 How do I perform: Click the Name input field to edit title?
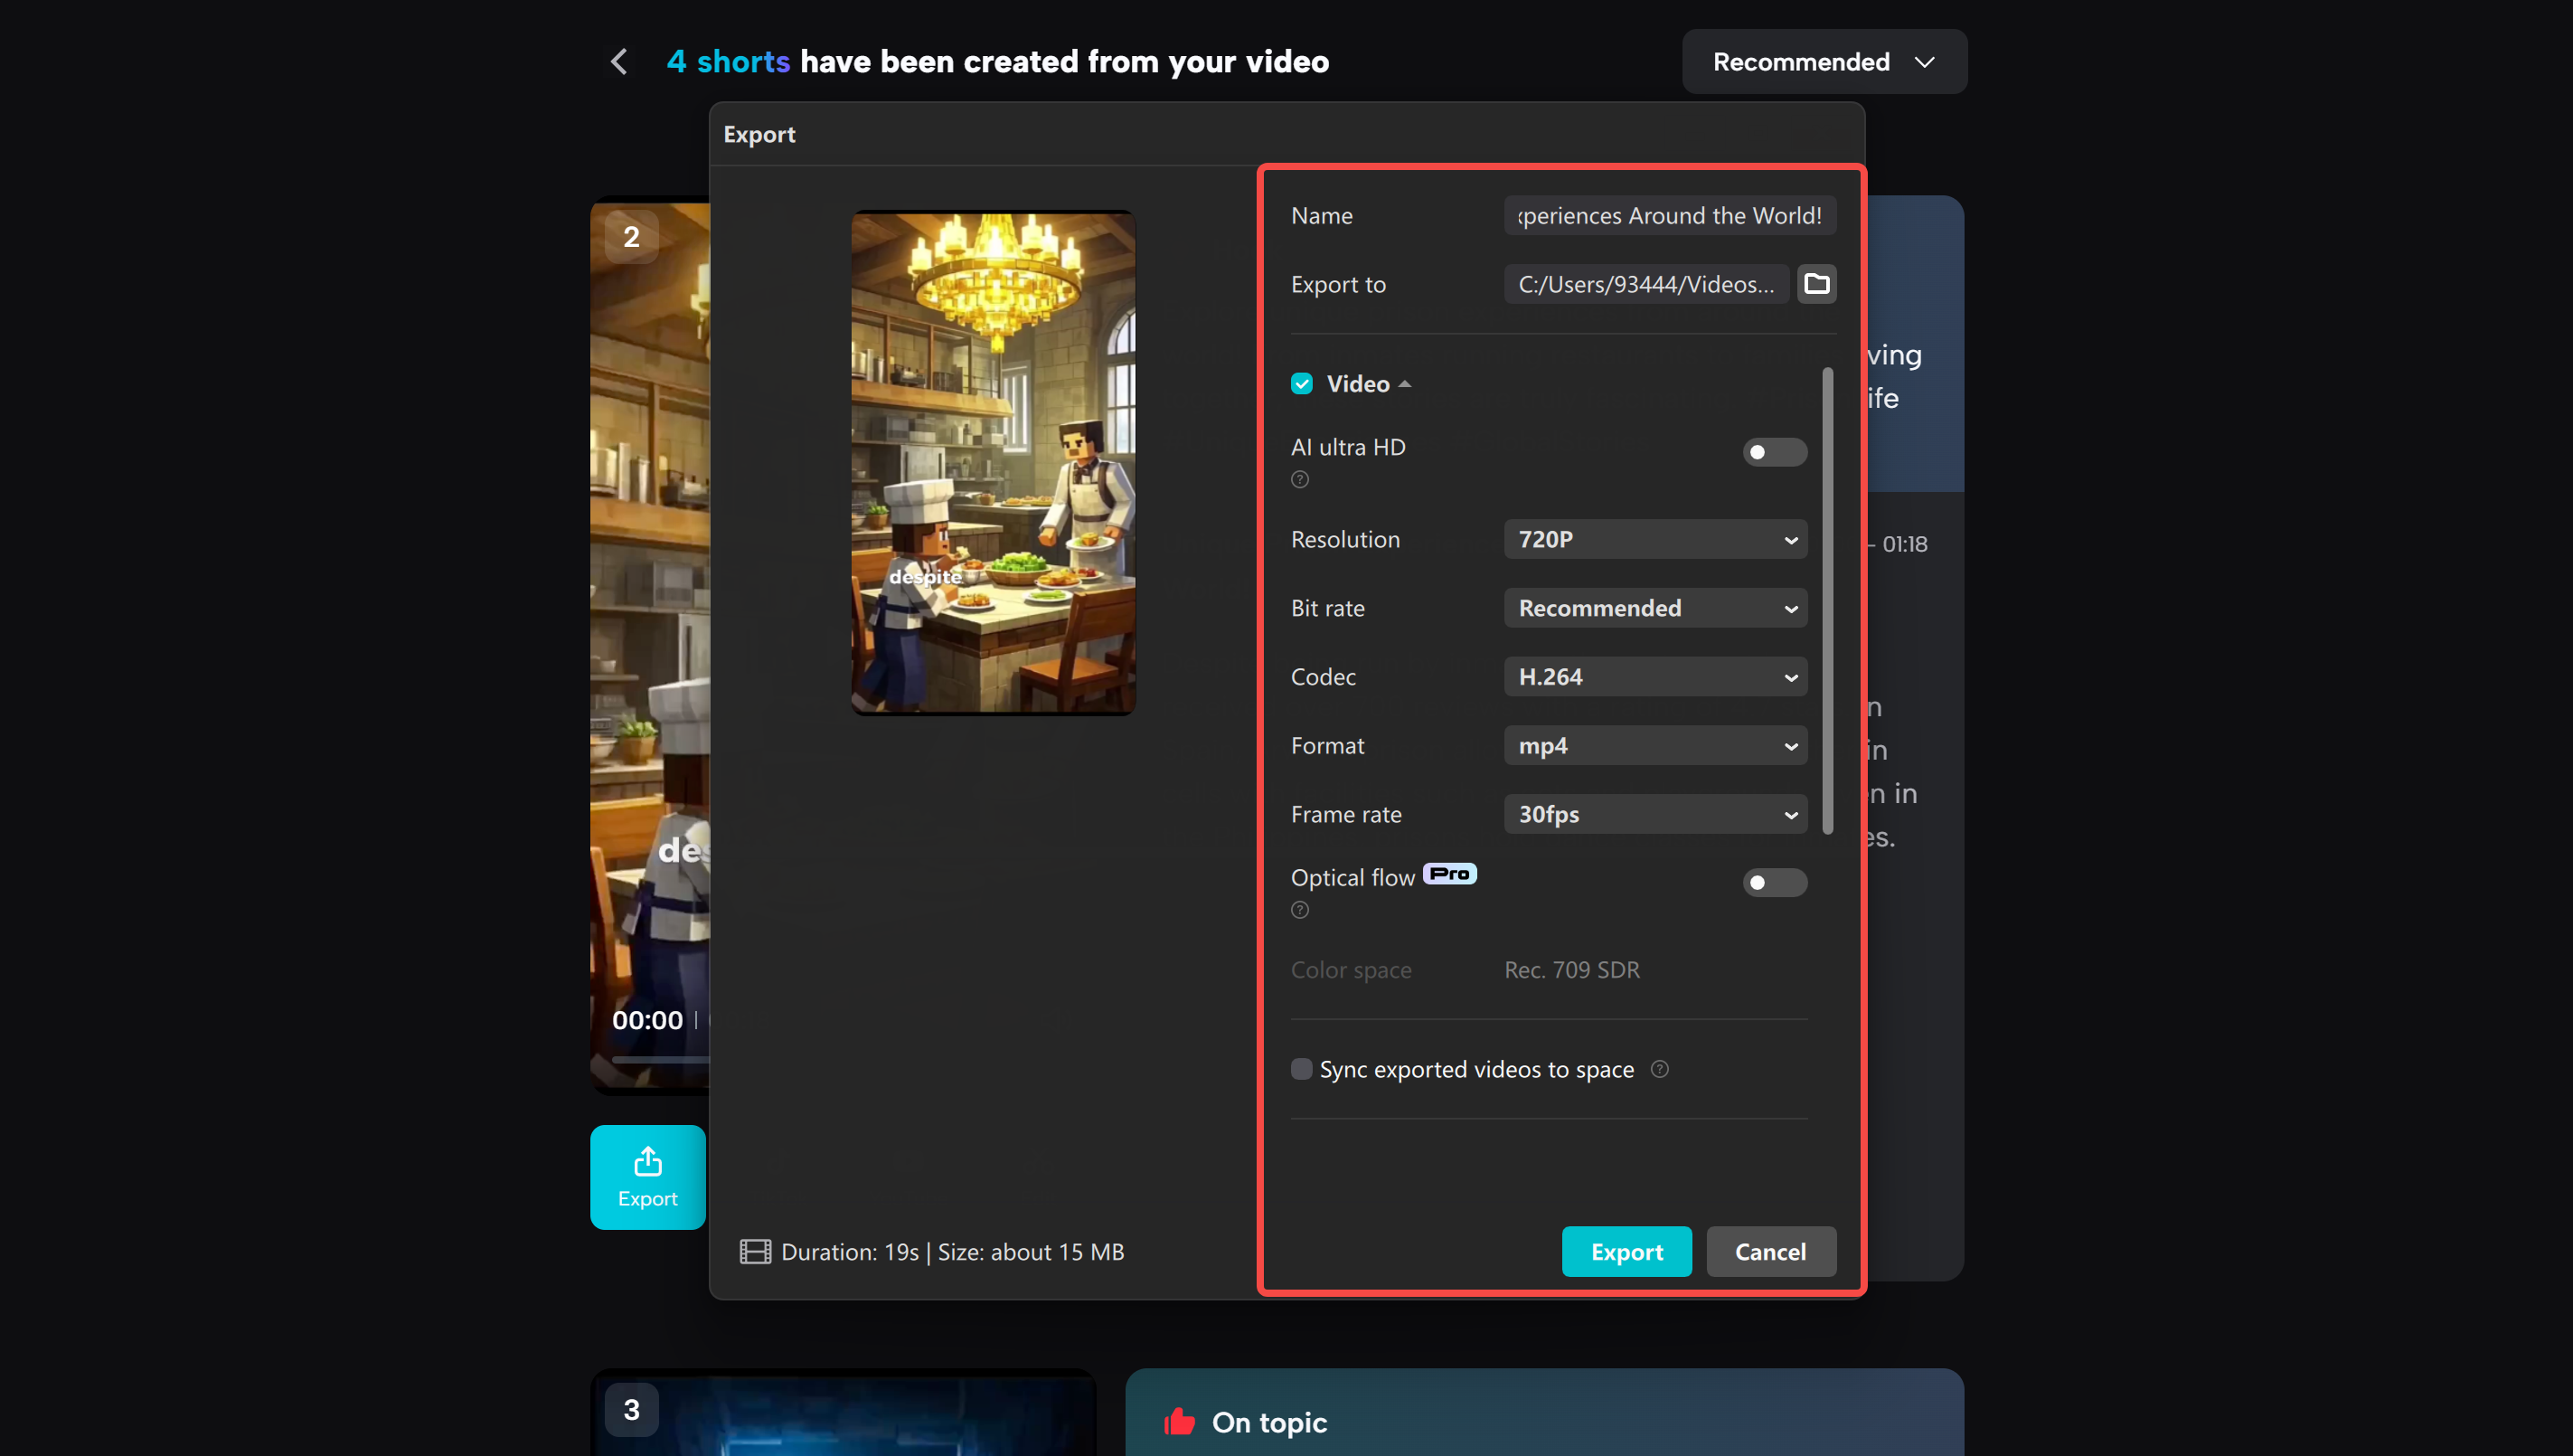coord(1667,215)
